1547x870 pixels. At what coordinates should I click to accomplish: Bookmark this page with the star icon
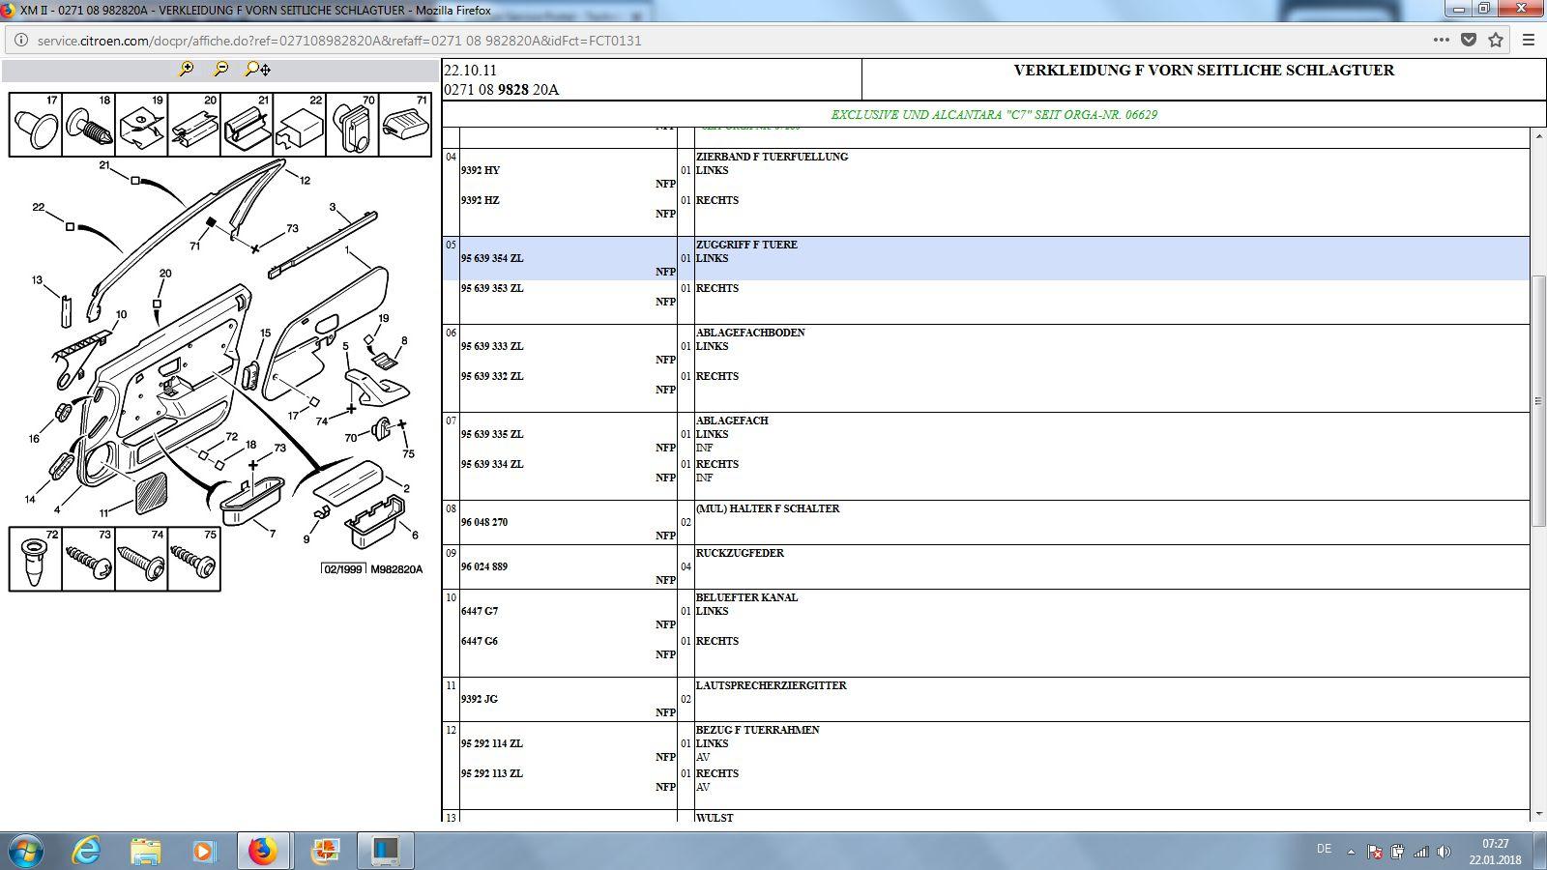pos(1496,40)
